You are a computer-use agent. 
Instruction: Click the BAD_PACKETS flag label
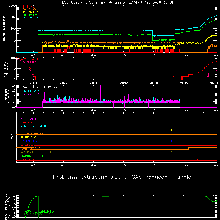tap(30, 159)
